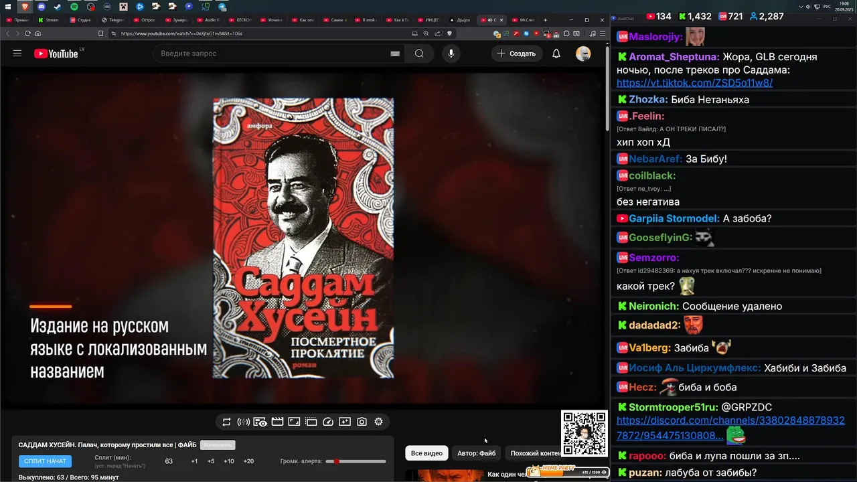This screenshot has width=857, height=482.
Task: Click the Создать create button
Action: coord(516,54)
